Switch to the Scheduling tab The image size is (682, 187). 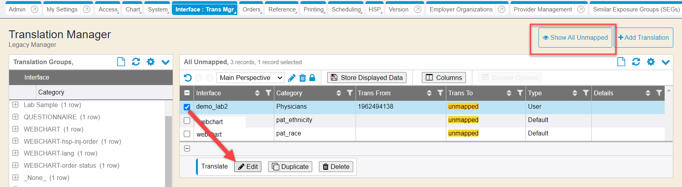tap(346, 9)
